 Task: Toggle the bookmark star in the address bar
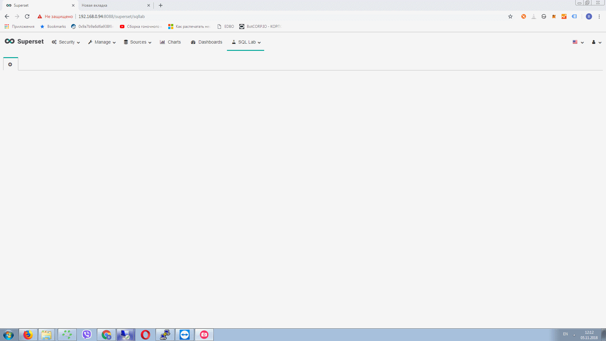click(x=510, y=16)
